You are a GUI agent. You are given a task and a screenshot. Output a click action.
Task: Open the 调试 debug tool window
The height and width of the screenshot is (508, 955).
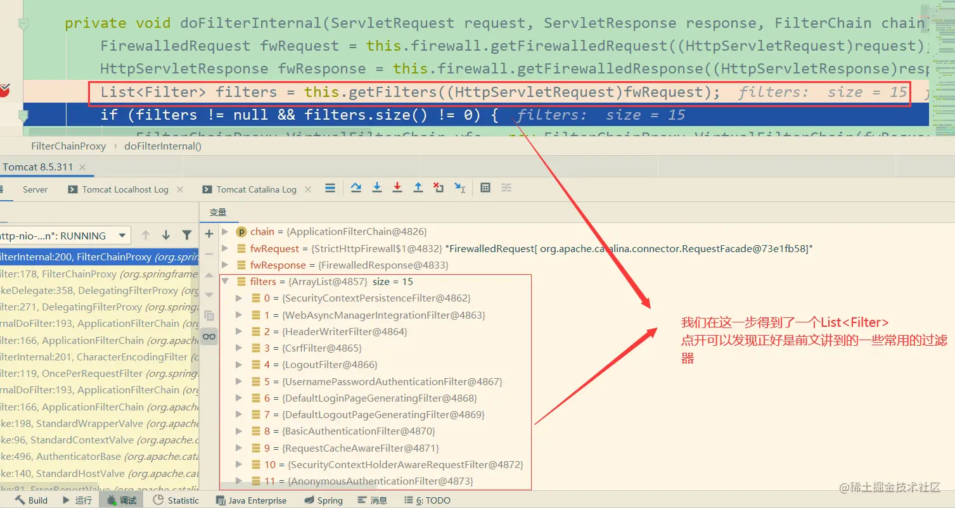[x=121, y=500]
